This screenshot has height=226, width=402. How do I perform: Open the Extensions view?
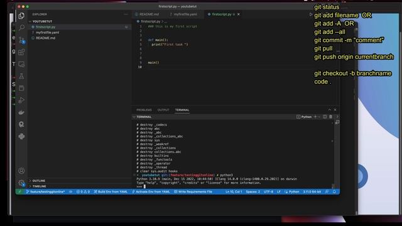[21, 52]
